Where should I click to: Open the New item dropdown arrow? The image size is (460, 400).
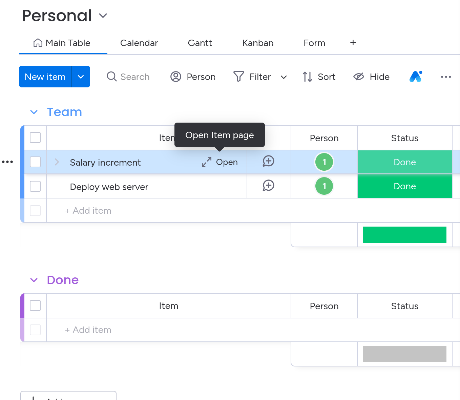click(x=81, y=77)
